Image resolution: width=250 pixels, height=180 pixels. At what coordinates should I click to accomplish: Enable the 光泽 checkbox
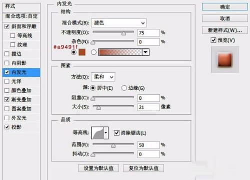pyautogui.click(x=7, y=81)
